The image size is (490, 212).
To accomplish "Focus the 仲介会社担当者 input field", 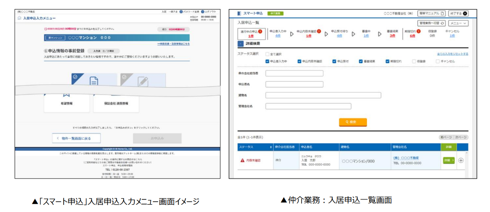I will tap(294, 73).
